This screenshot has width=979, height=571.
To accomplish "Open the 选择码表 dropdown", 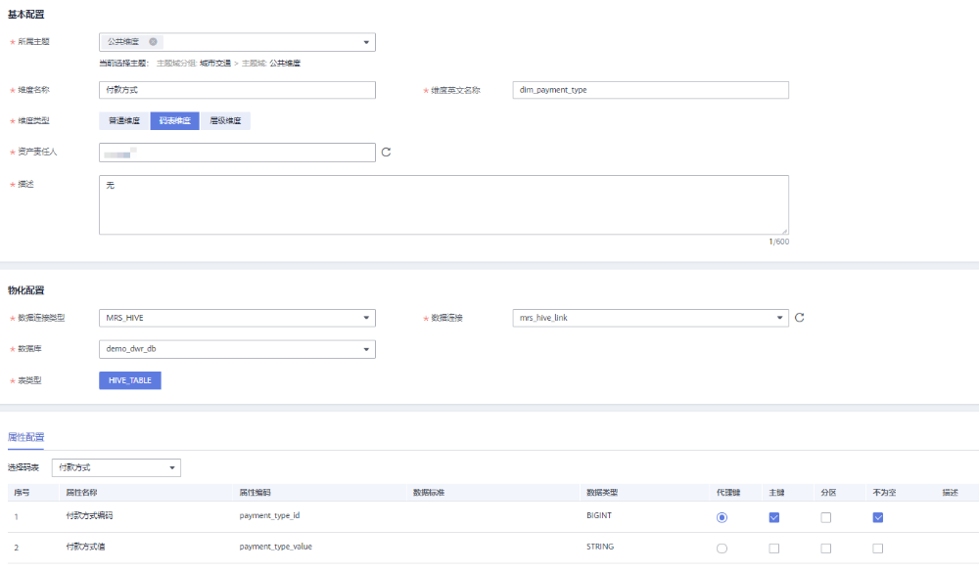I will tap(172, 468).
